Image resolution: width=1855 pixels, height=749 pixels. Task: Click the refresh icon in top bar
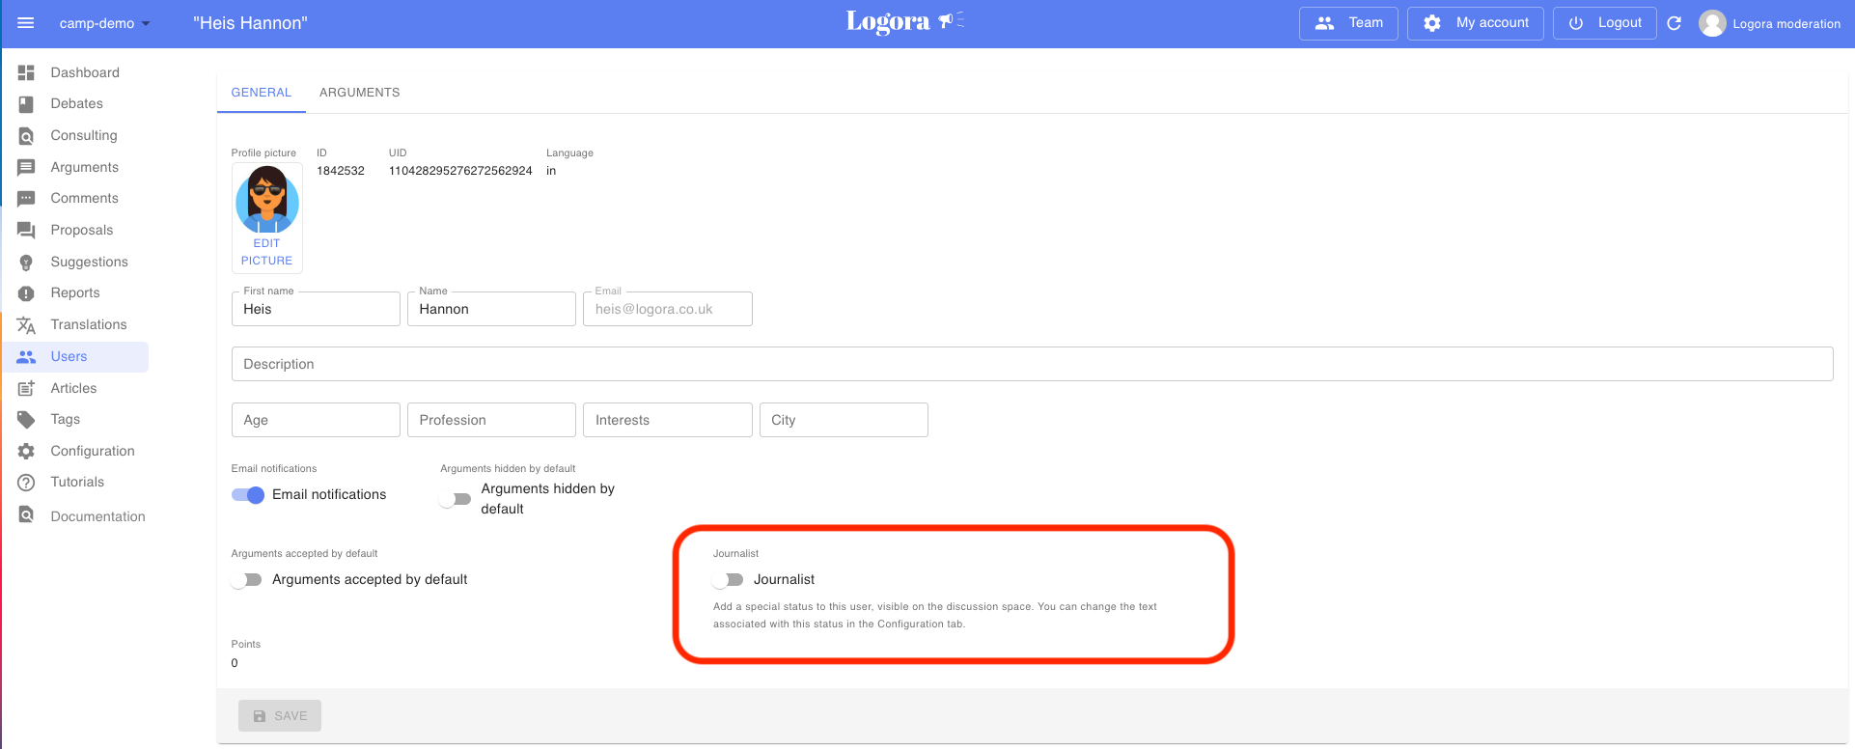pyautogui.click(x=1675, y=23)
